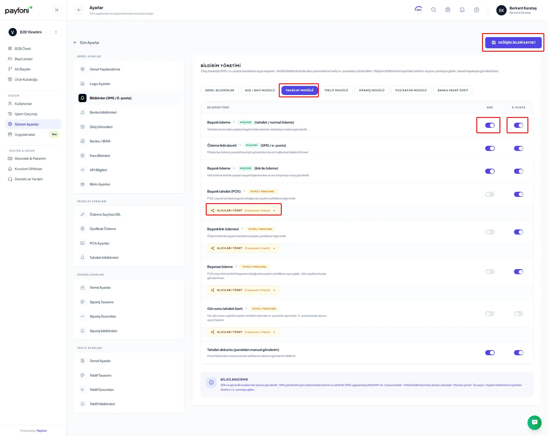Open API Bilgileri code icon item

pyautogui.click(x=128, y=170)
